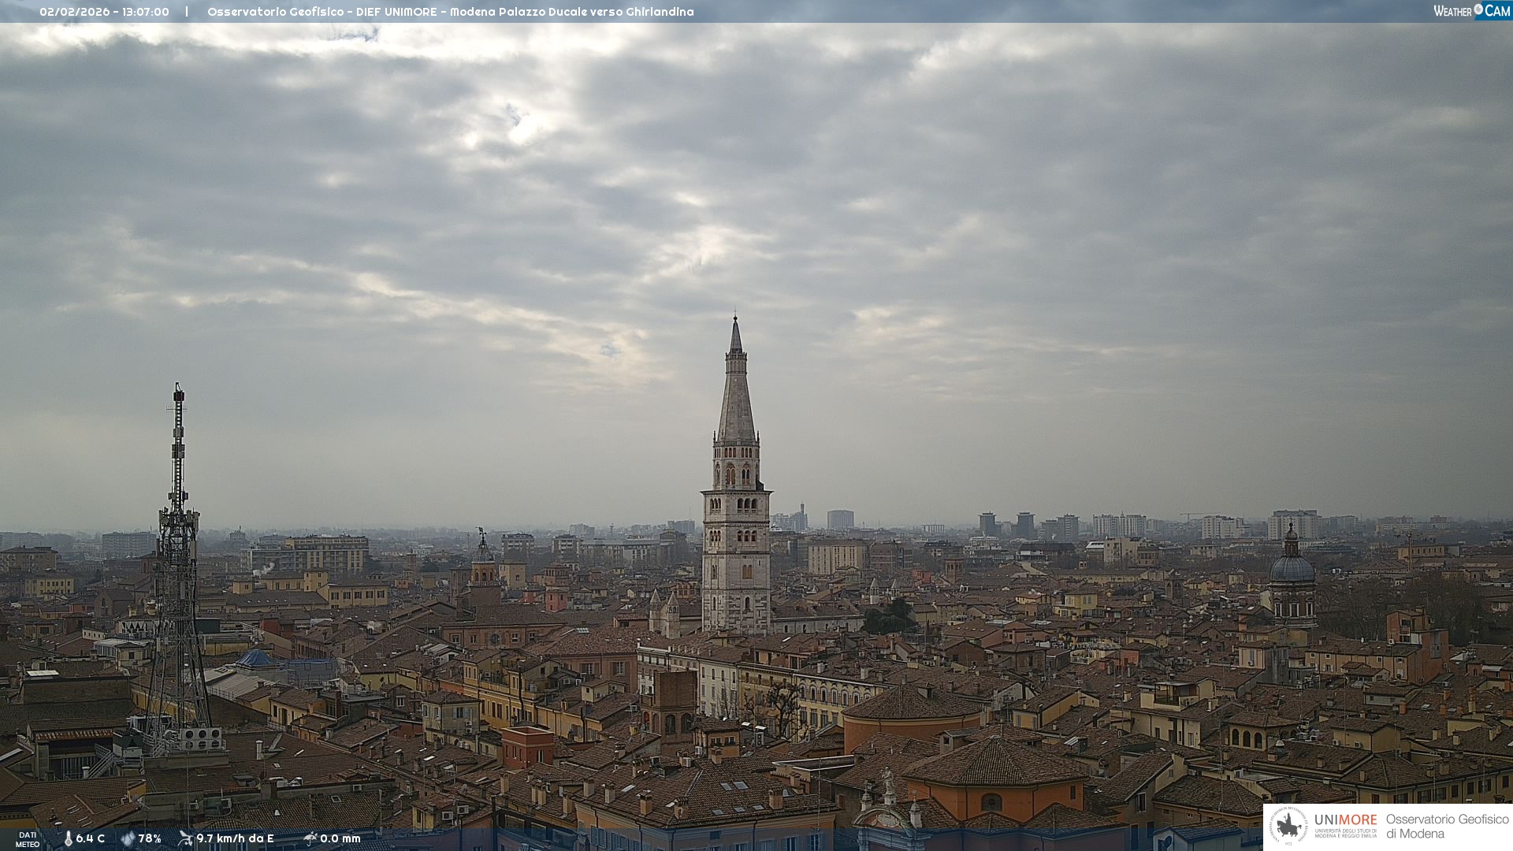Click the WeatherCam camera lens icon
Viewport: 1513px width, 851px height.
point(1478,9)
